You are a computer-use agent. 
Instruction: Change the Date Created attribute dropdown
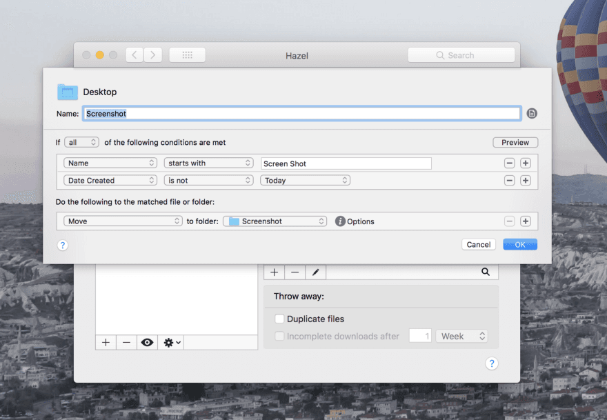pos(110,181)
